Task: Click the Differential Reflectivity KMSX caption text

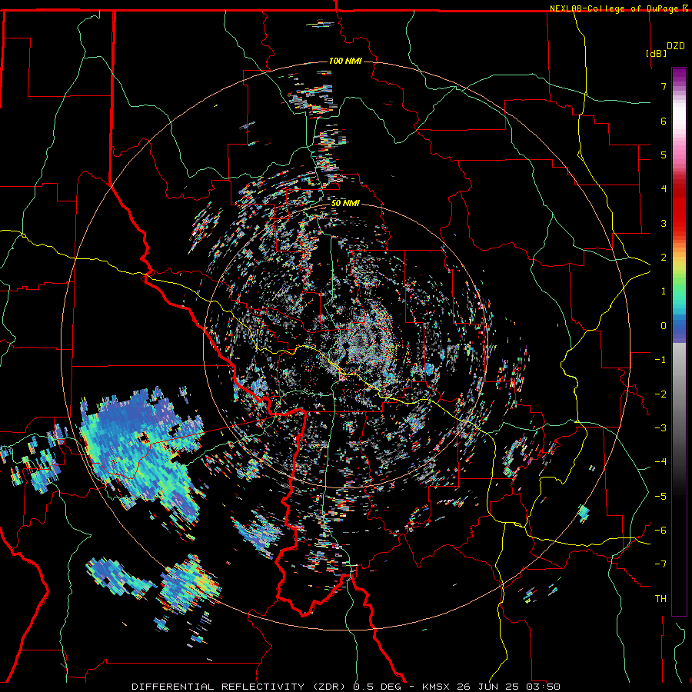Action: click(x=346, y=687)
